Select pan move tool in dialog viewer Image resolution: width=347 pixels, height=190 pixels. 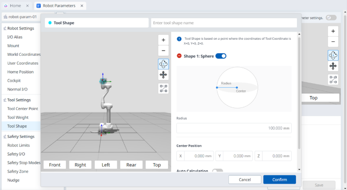(x=163, y=75)
